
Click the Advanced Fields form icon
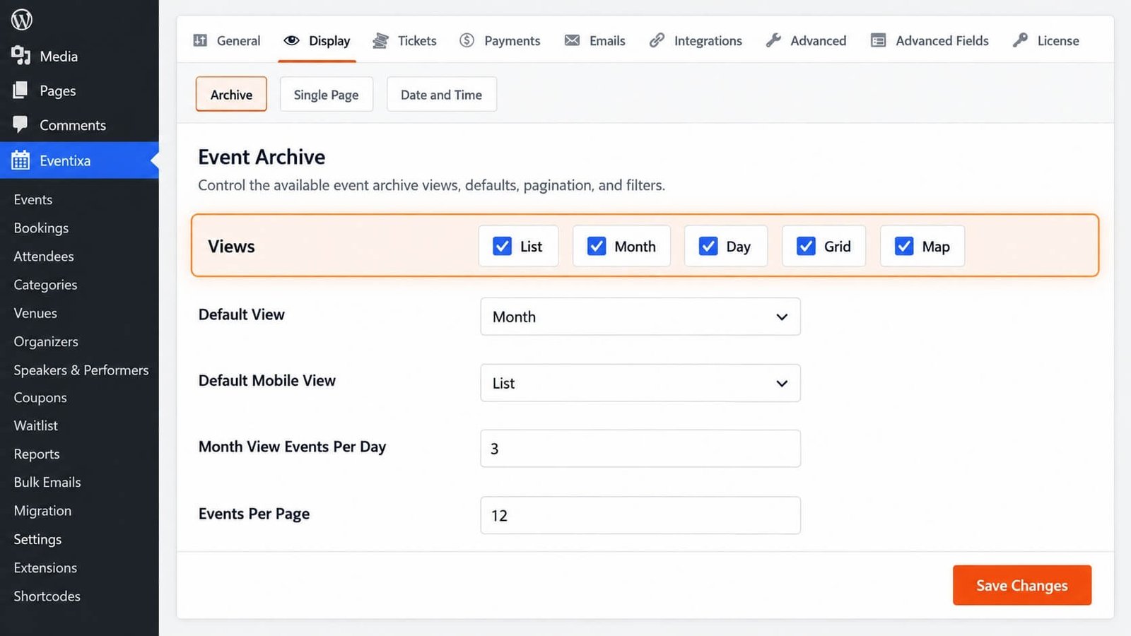coord(878,40)
